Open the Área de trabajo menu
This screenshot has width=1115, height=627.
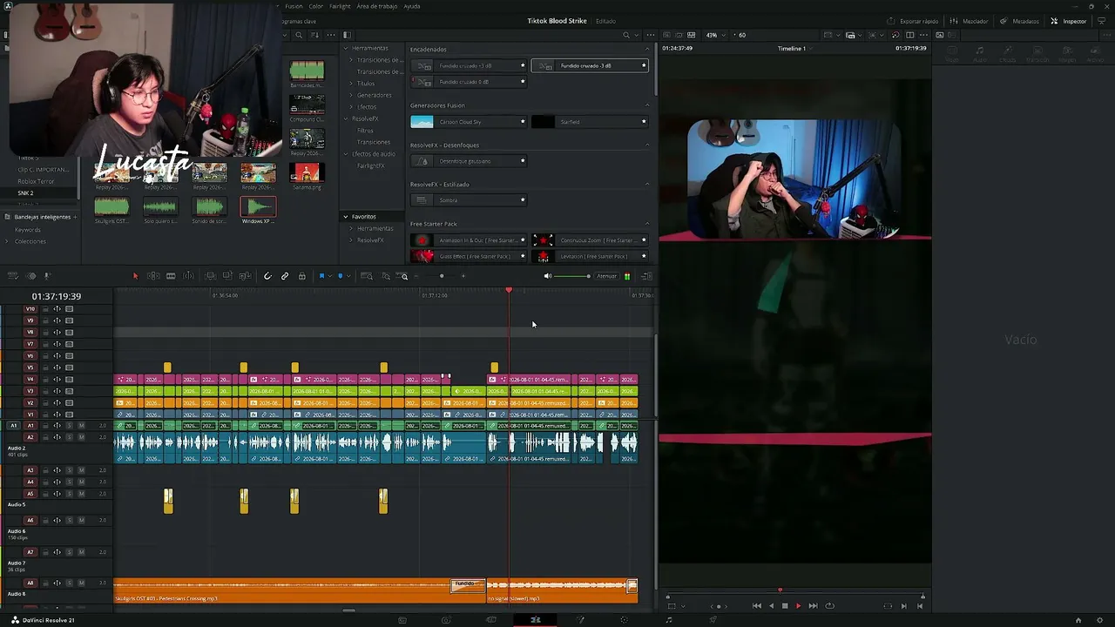pyautogui.click(x=377, y=6)
